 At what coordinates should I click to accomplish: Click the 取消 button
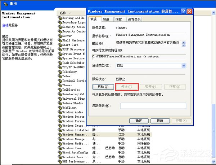[x=160, y=121]
